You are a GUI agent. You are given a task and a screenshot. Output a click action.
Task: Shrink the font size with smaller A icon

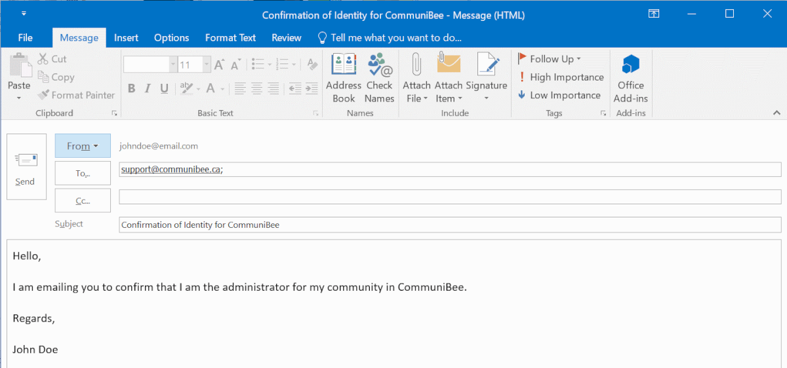point(235,65)
